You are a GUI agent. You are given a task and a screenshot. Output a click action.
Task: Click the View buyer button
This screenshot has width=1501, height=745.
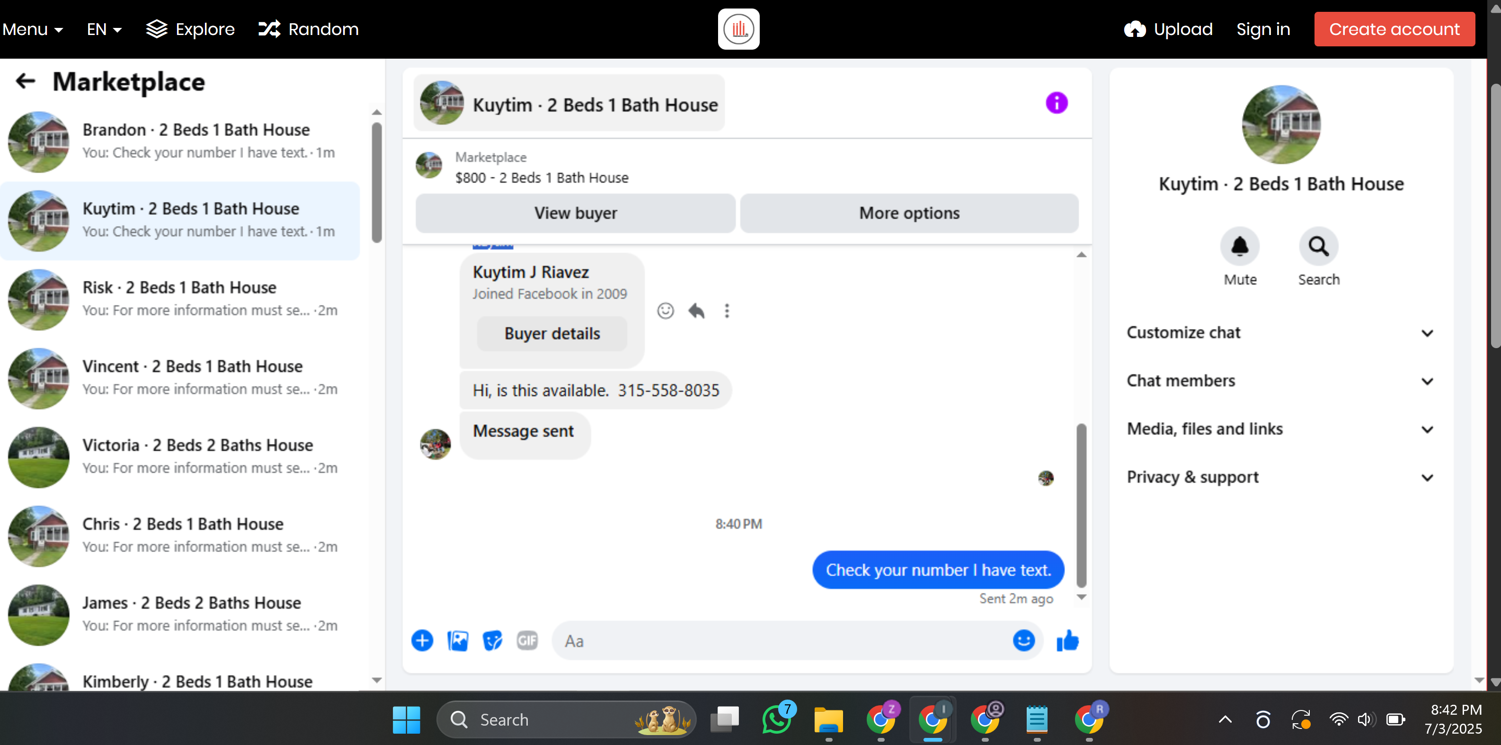pyautogui.click(x=576, y=213)
